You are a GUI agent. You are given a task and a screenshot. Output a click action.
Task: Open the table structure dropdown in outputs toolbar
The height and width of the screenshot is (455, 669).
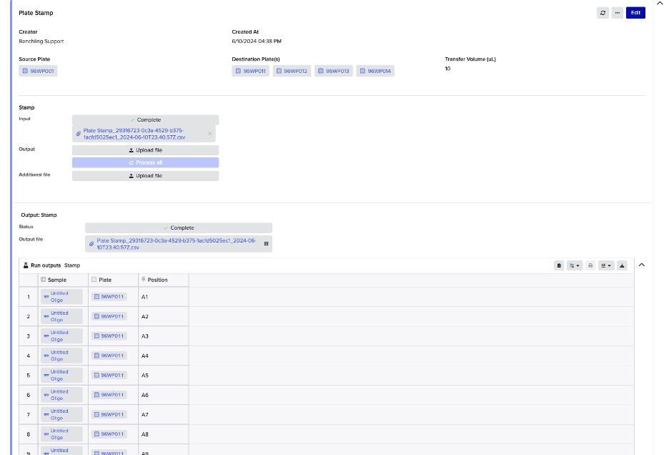click(574, 265)
